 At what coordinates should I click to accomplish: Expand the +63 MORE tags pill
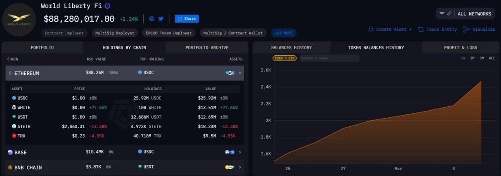click(x=284, y=33)
